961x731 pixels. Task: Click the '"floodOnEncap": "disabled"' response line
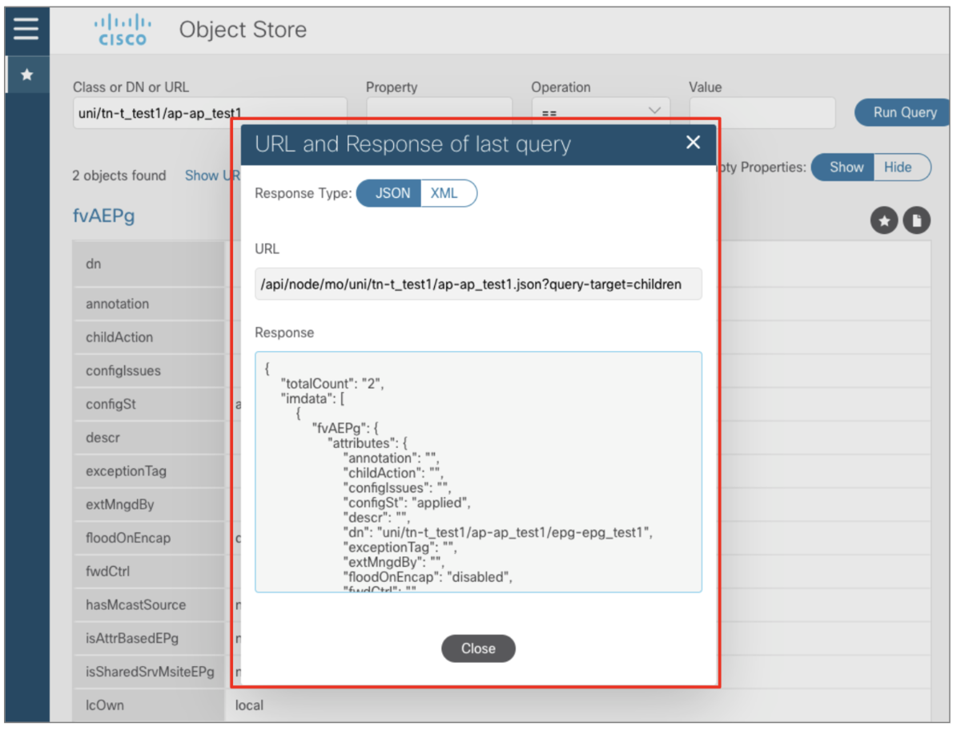(428, 576)
